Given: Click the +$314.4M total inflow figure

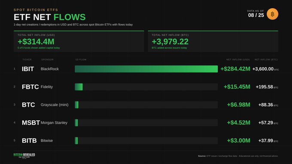Looking at the screenshot, I should pos(36,42).
